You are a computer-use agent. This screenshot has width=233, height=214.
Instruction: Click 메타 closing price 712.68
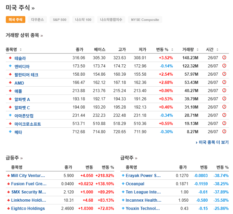79,131
